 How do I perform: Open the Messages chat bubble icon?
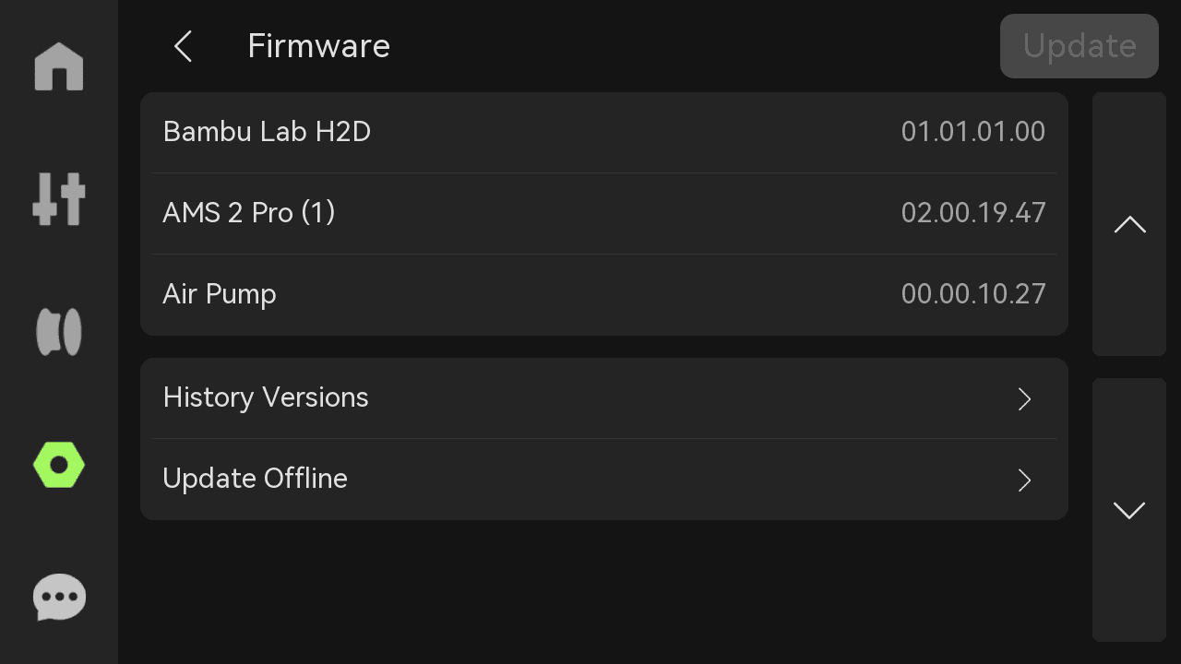coord(59,598)
